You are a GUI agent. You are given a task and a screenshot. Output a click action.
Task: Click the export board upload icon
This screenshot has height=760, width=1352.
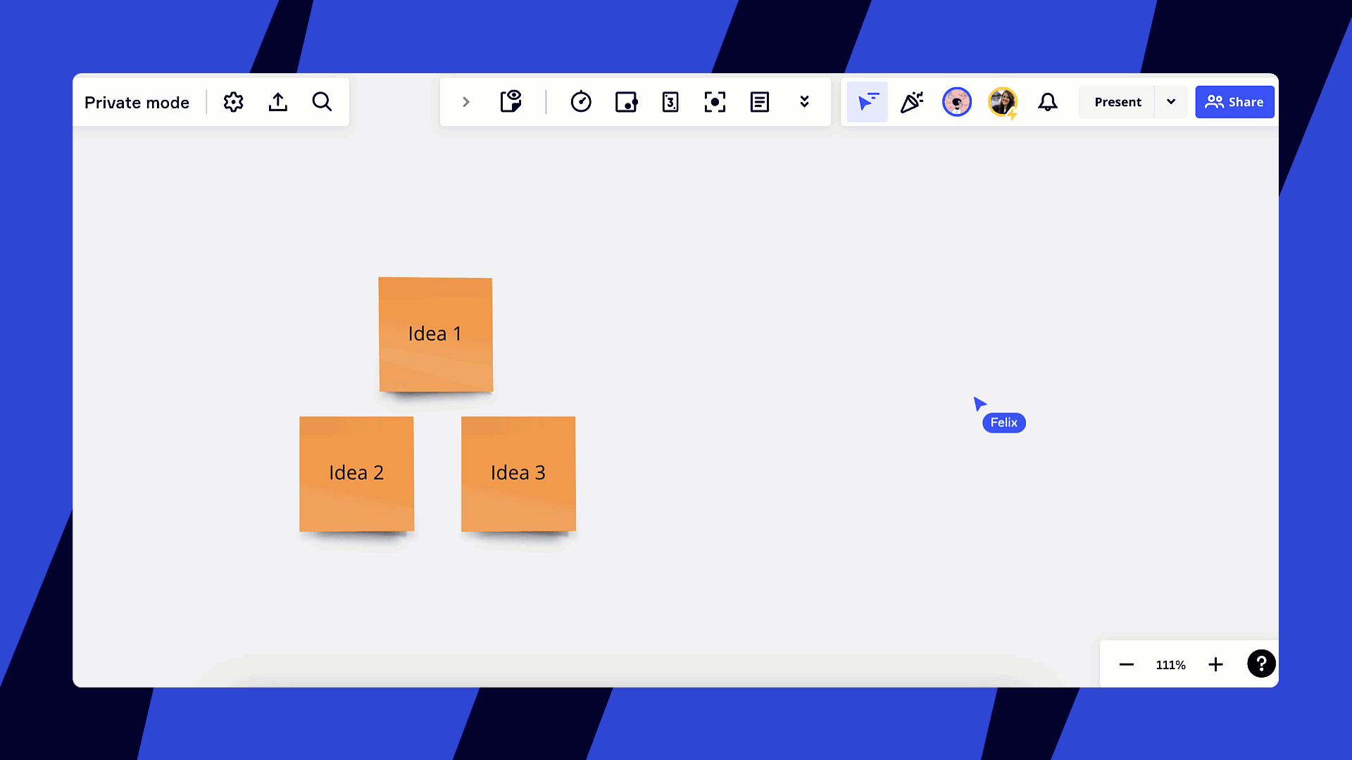point(278,102)
